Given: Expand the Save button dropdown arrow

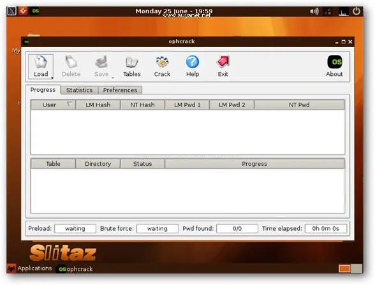Looking at the screenshot, I should coord(113,78).
